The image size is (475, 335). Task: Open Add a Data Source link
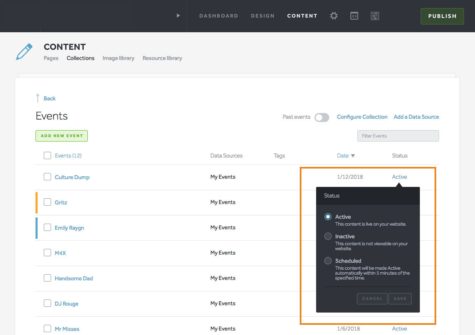pyautogui.click(x=416, y=117)
